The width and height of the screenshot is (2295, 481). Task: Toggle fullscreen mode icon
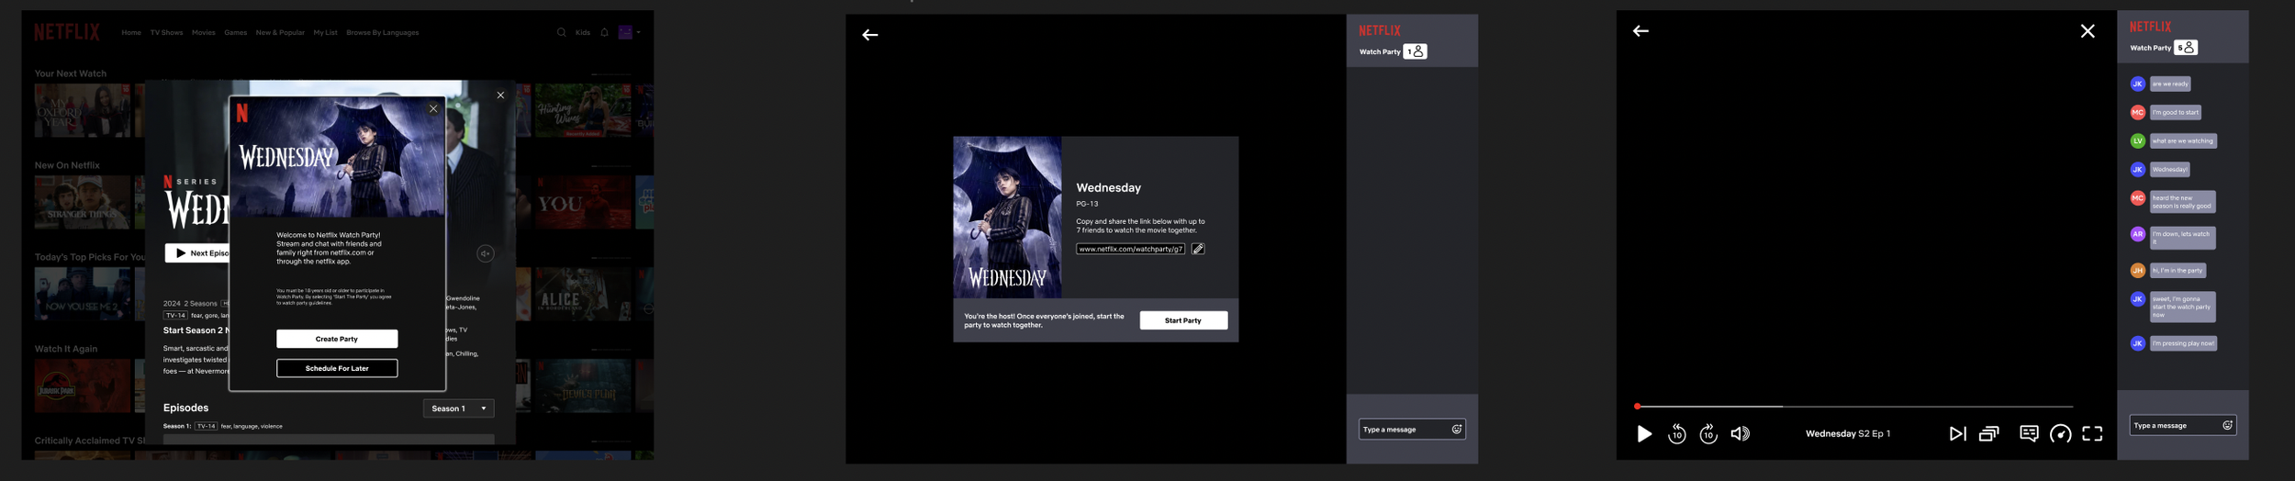(2092, 434)
